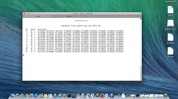Click inside the terminal at the cursor prompt
The width and height of the screenshot is (178, 99).
click(x=24, y=55)
